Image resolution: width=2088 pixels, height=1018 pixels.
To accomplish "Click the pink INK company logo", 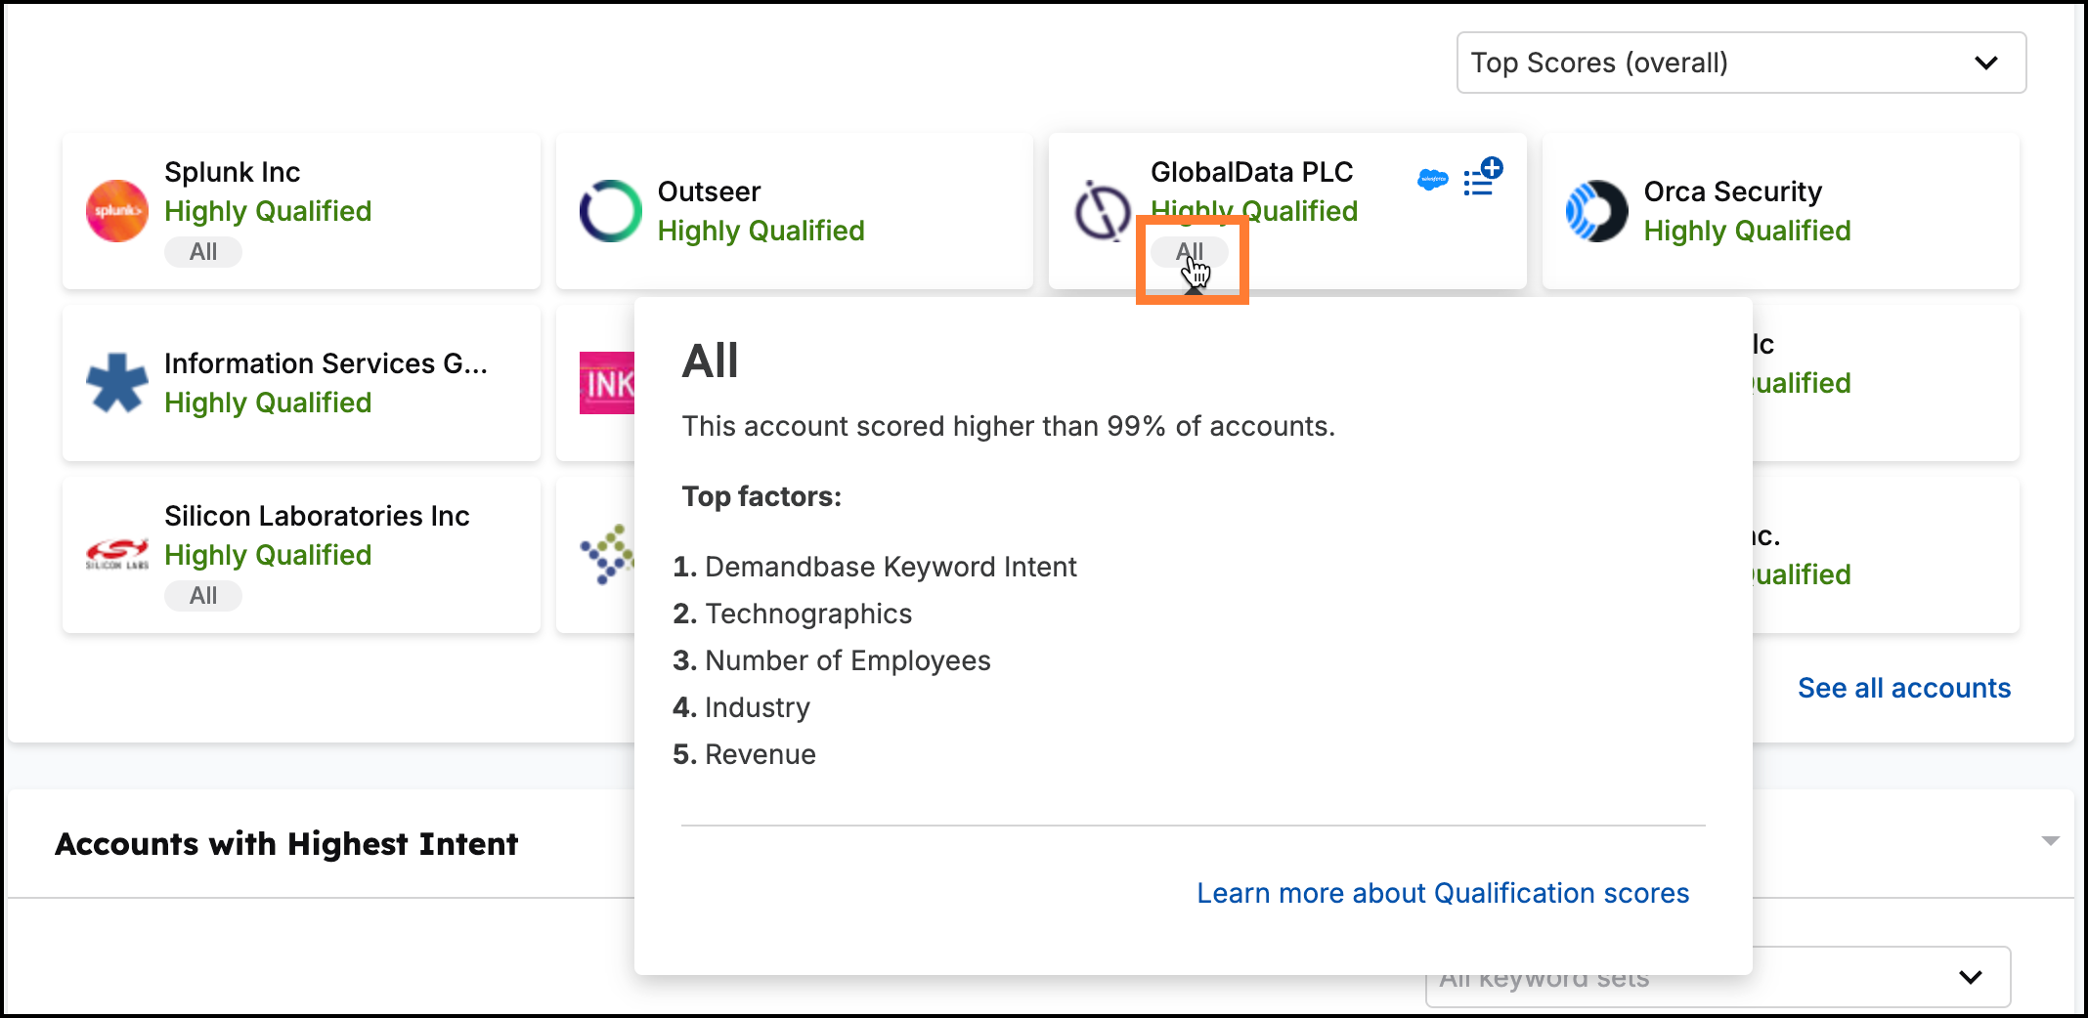I will pos(607,383).
